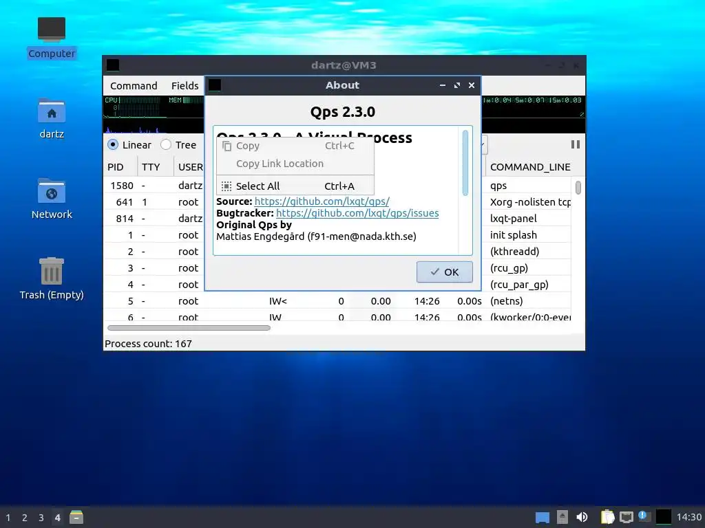Click the About text vertical scrollbar

465,162
